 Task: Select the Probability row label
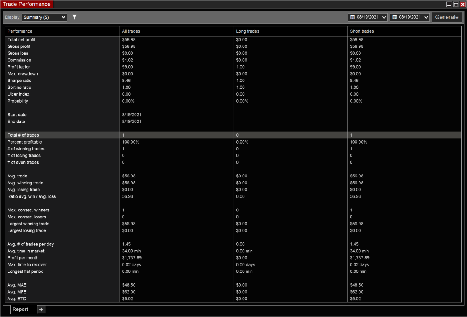click(18, 101)
